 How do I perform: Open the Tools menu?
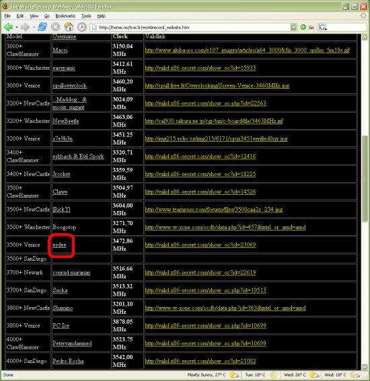pyautogui.click(x=86, y=16)
